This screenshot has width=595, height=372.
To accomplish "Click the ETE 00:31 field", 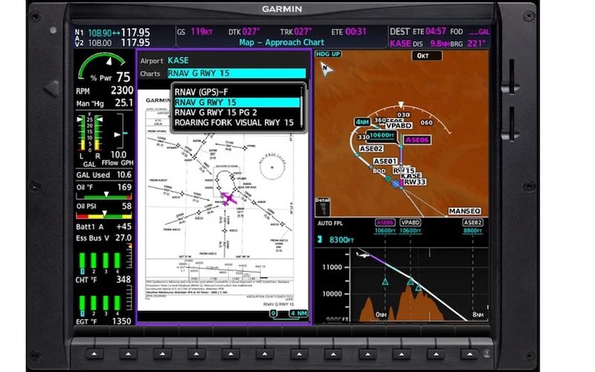I will tap(349, 31).
